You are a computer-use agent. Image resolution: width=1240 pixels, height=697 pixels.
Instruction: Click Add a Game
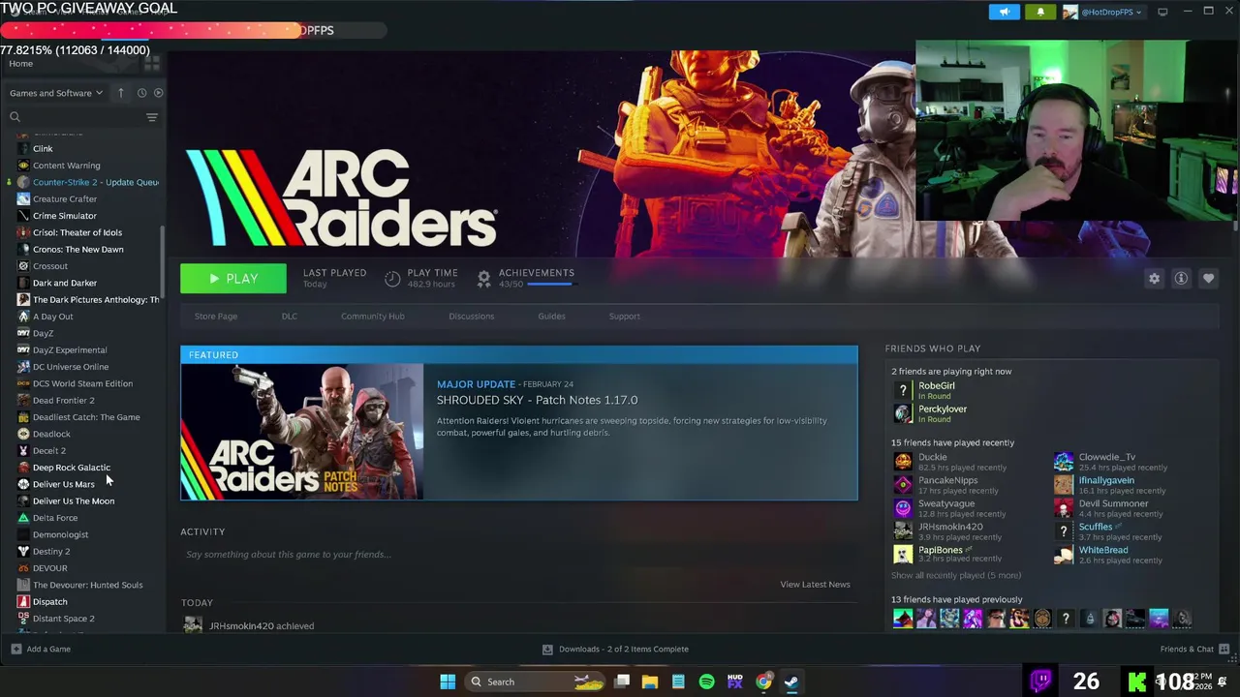click(x=41, y=649)
